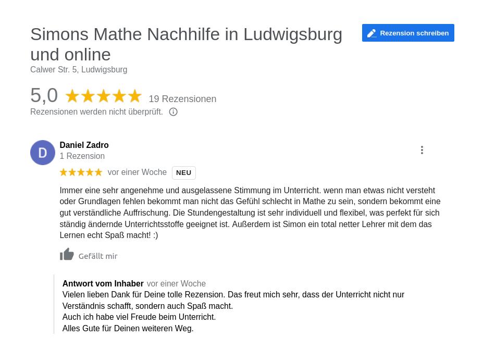Click the NEU badge on the review
This screenshot has height=350, width=483.
pos(183,173)
